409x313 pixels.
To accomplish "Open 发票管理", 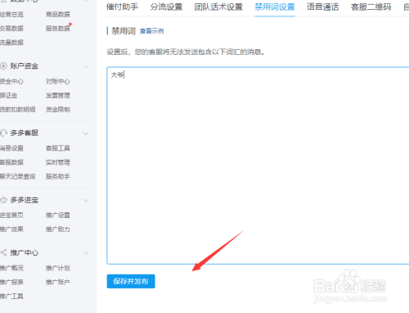I will [58, 95].
